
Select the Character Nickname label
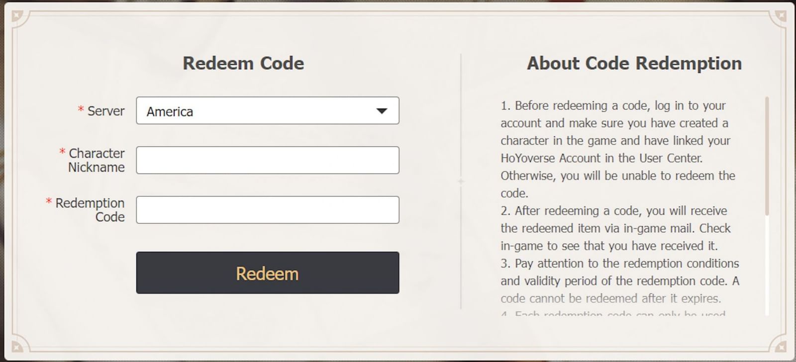tap(96, 160)
